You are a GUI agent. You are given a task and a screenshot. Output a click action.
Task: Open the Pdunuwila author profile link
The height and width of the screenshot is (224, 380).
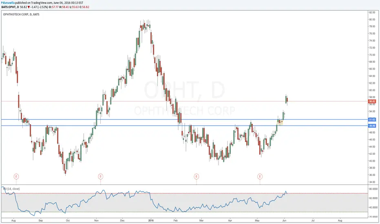(8, 3)
